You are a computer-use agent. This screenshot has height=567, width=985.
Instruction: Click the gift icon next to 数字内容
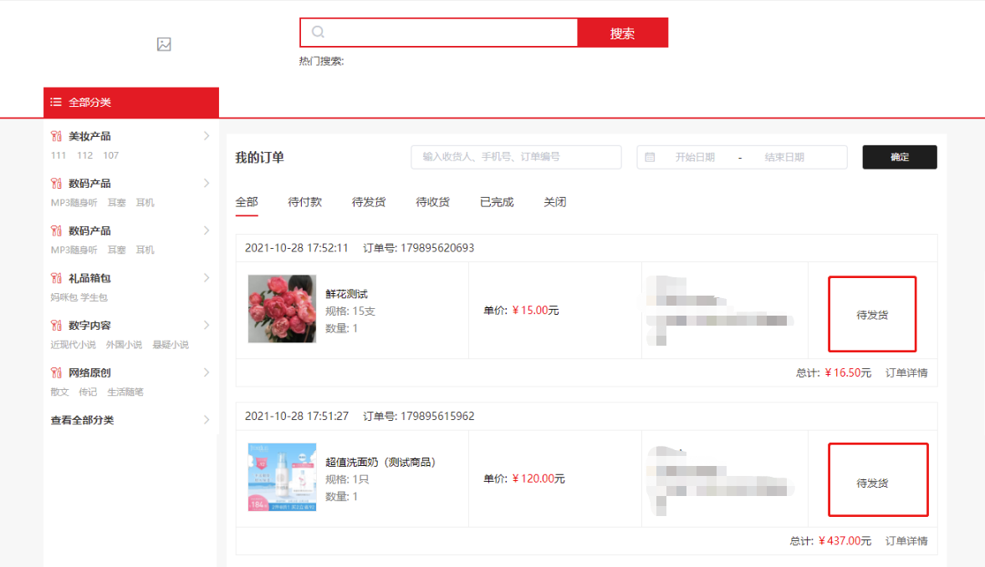57,326
